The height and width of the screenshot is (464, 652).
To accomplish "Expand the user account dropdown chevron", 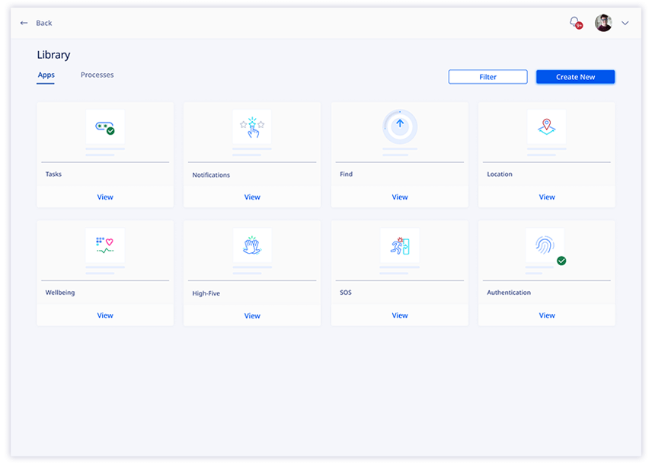I will (625, 23).
